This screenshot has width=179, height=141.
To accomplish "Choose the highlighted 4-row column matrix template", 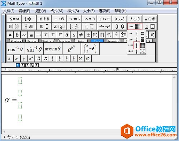I will coord(137,45).
